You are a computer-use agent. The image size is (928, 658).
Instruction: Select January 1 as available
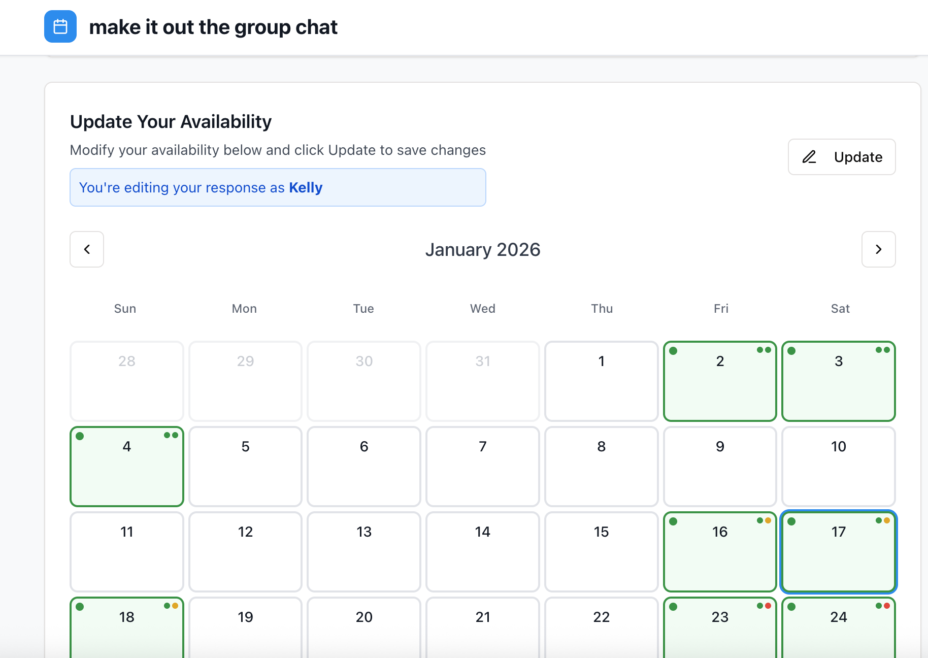click(601, 381)
